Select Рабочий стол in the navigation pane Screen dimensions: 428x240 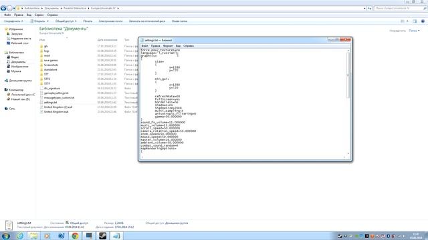tap(19, 43)
